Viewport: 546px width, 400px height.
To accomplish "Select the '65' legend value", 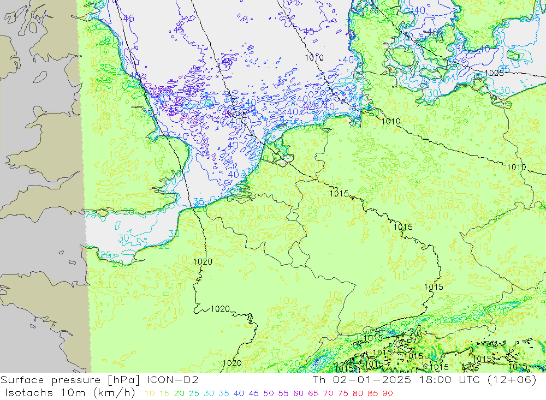I will pyautogui.click(x=313, y=393).
